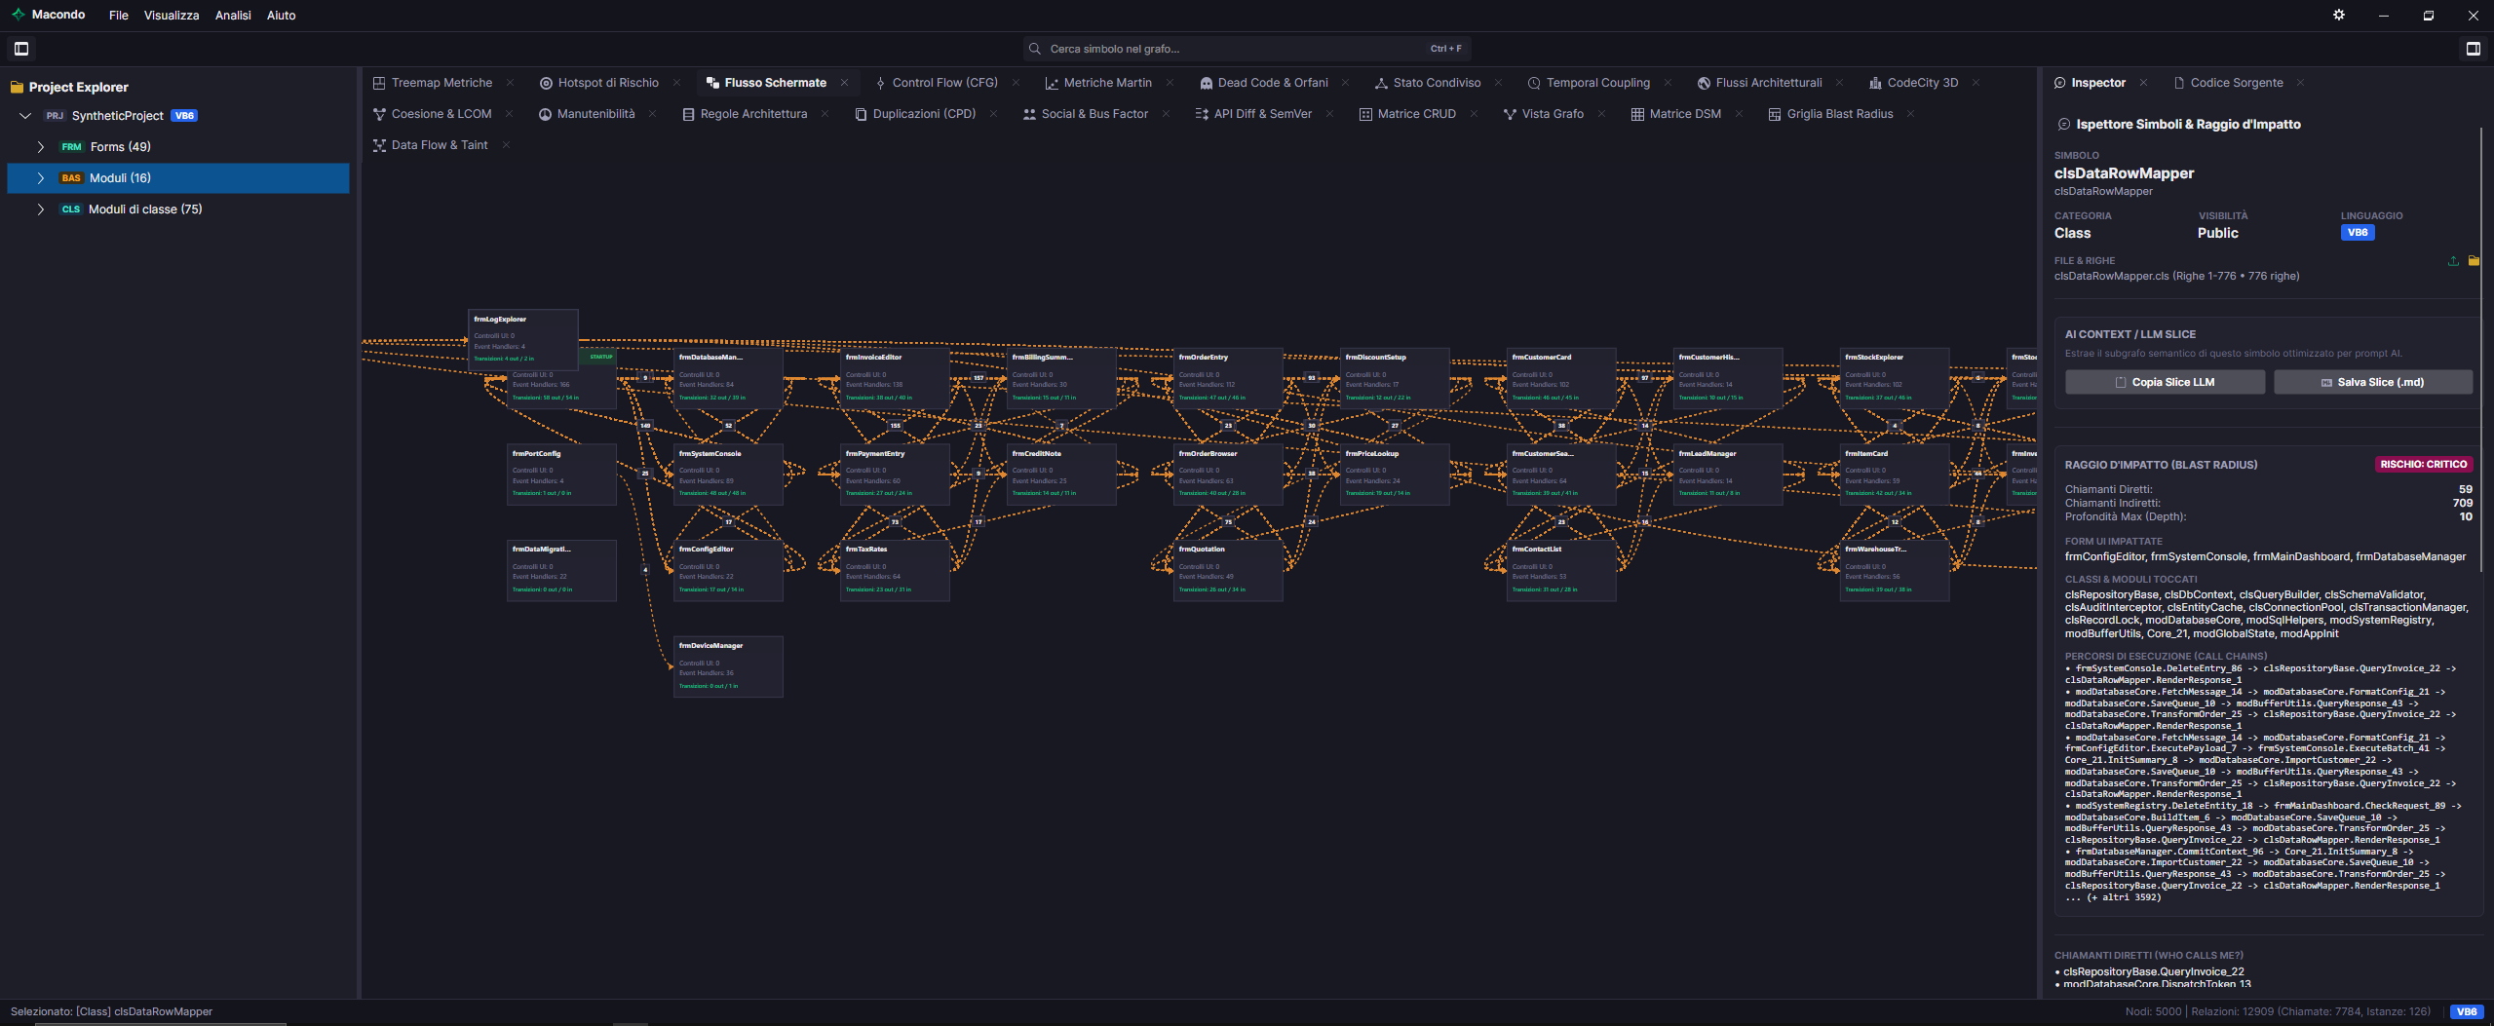Close the Data Flow & Taint tab
Image resolution: width=2494 pixels, height=1026 pixels.
(506, 145)
